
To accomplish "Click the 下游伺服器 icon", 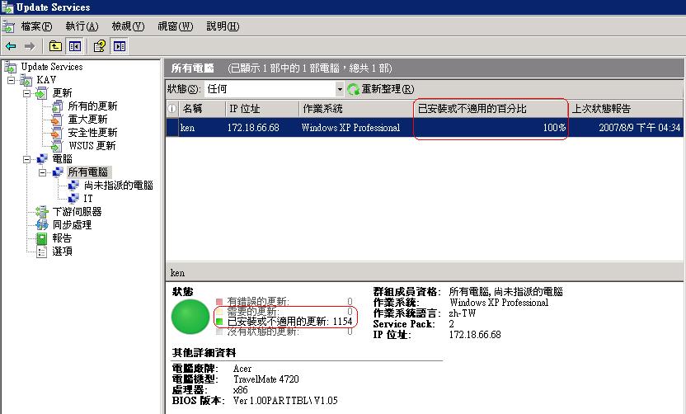I will click(x=42, y=212).
